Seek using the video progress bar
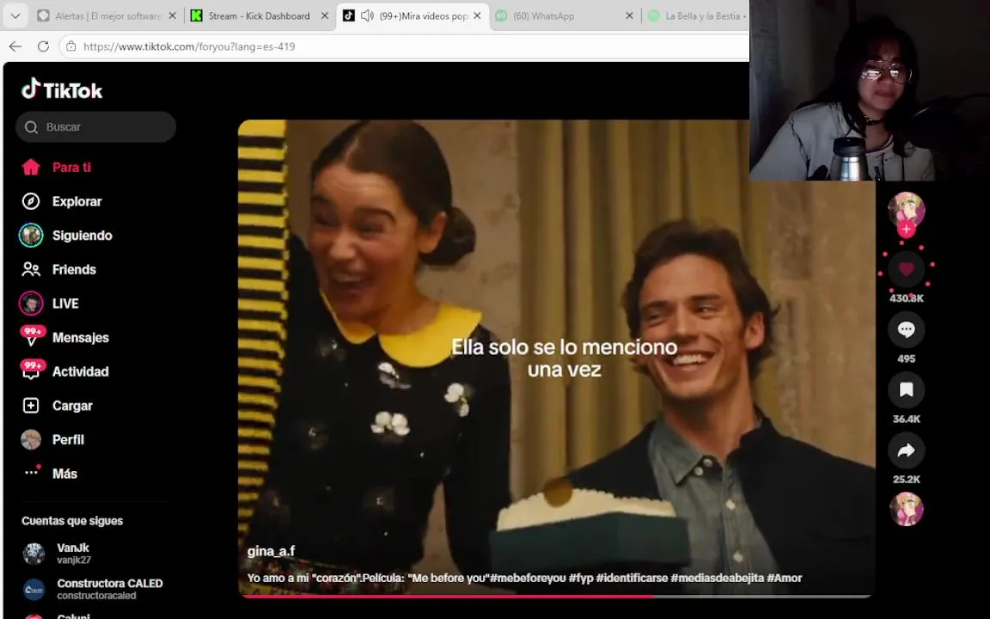The image size is (990, 619). point(556,596)
